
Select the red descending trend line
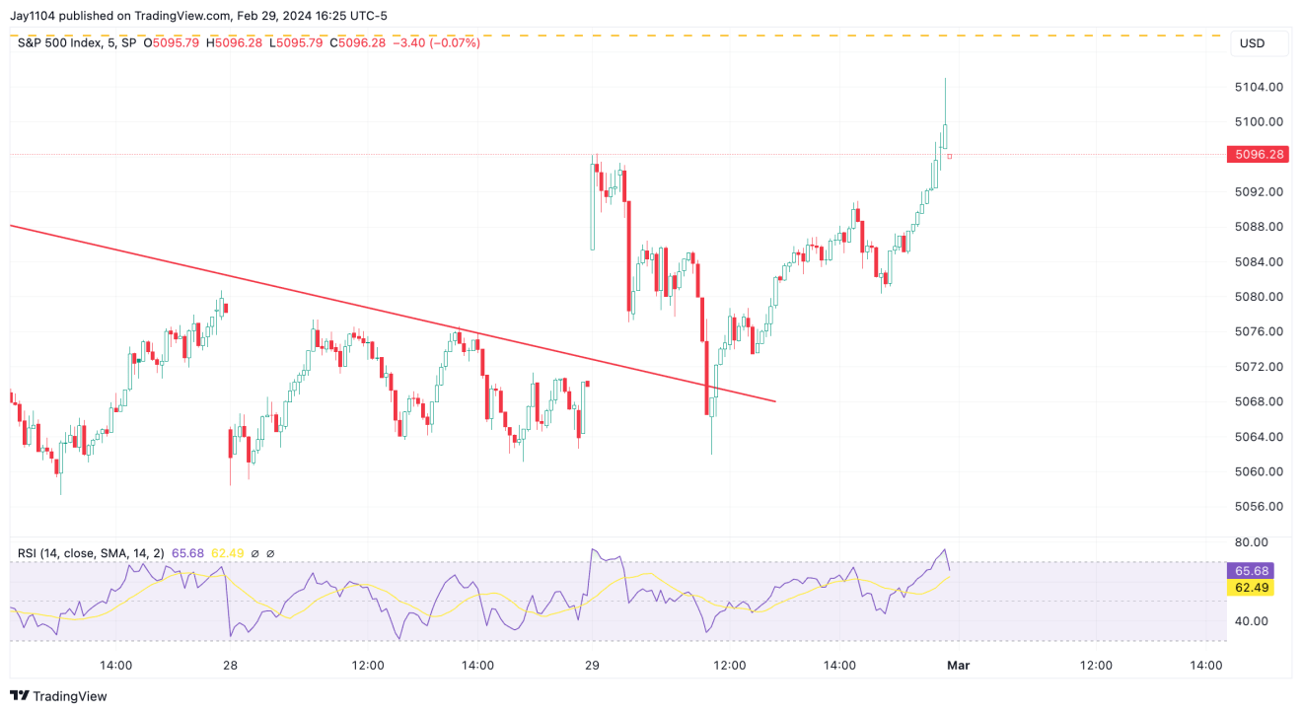click(x=393, y=313)
